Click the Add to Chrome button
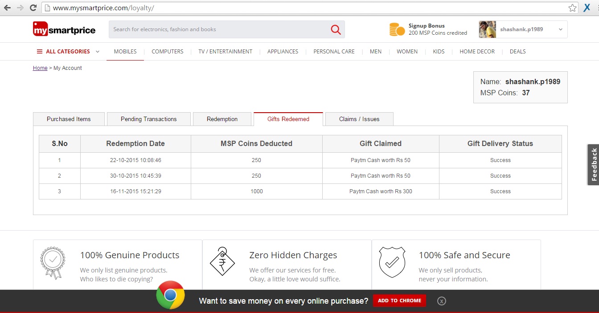The height and width of the screenshot is (313, 599). pos(399,301)
